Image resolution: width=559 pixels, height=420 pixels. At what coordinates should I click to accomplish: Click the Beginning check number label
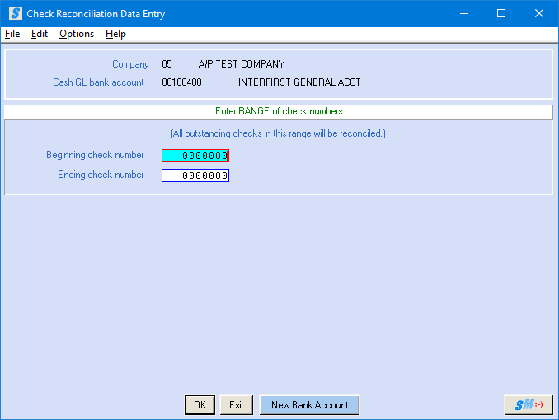pos(95,155)
